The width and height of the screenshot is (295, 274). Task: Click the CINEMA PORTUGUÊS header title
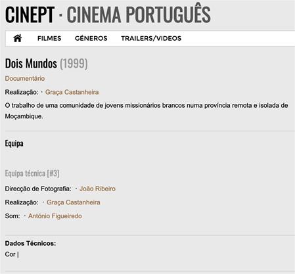[x=139, y=14]
